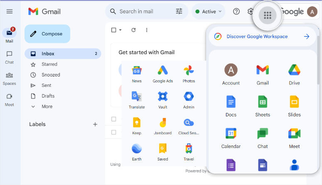The width and height of the screenshot is (322, 185).
Task: Open Support help question mark icon
Action: (236, 11)
